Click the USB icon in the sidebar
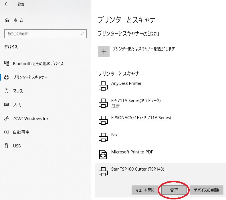 [7, 146]
